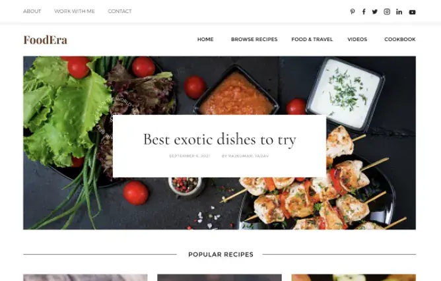Open the Facebook social icon
The width and height of the screenshot is (441, 281).
click(x=364, y=11)
